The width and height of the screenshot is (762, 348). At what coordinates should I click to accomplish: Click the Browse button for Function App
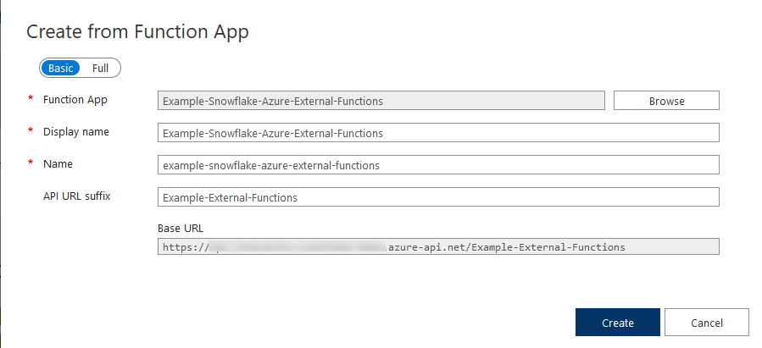[666, 101]
